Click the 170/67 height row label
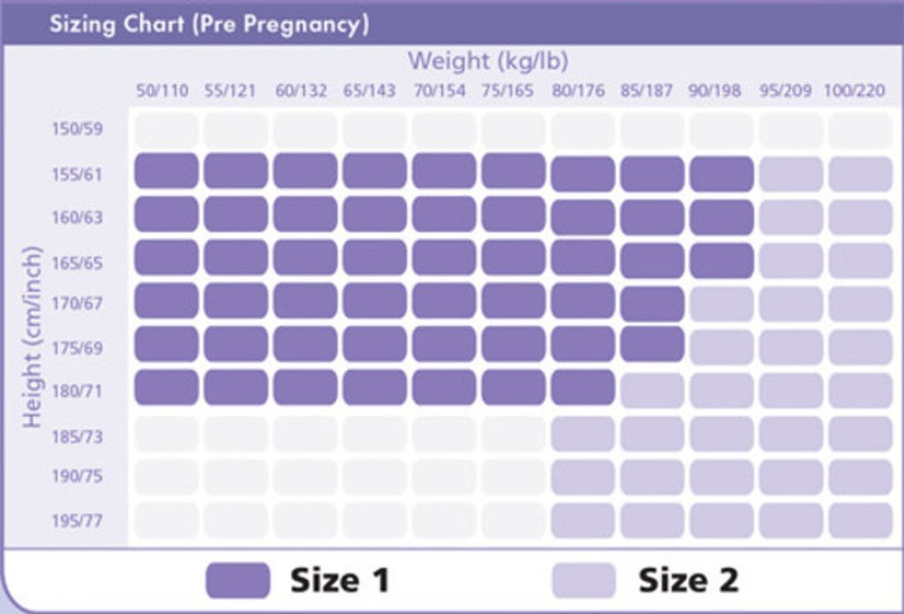This screenshot has height=614, width=904. point(76,303)
